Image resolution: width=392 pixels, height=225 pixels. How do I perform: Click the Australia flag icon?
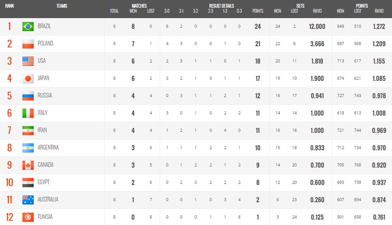(x=28, y=200)
